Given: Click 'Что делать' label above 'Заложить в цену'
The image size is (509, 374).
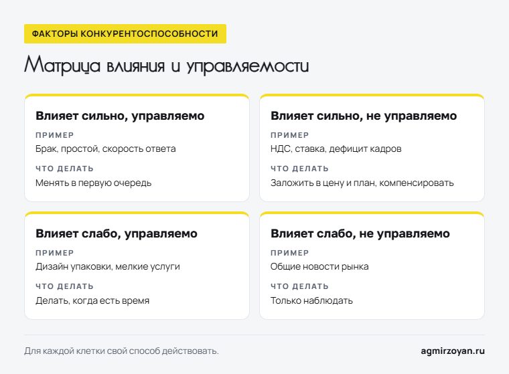Looking at the screenshot, I should [299, 169].
